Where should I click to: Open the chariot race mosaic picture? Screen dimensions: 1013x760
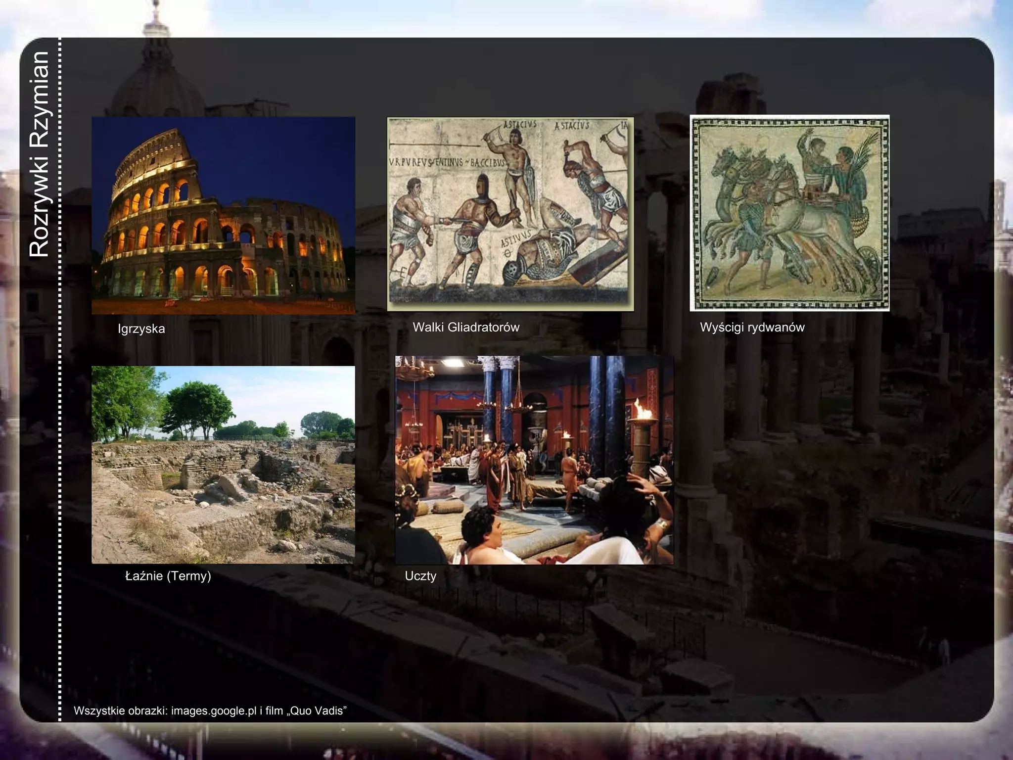tap(790, 213)
